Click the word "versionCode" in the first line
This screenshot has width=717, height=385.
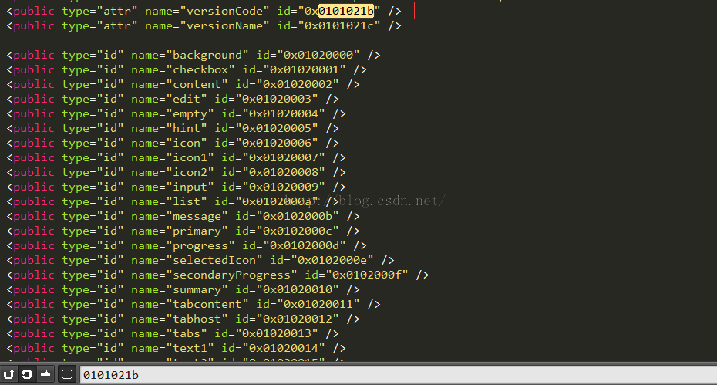pos(225,11)
